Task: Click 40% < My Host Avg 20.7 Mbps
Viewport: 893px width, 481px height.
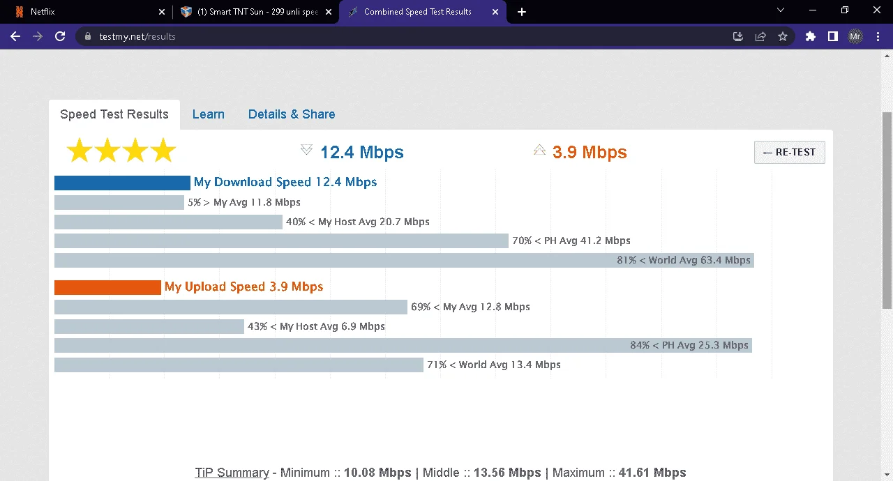Action: (x=358, y=222)
